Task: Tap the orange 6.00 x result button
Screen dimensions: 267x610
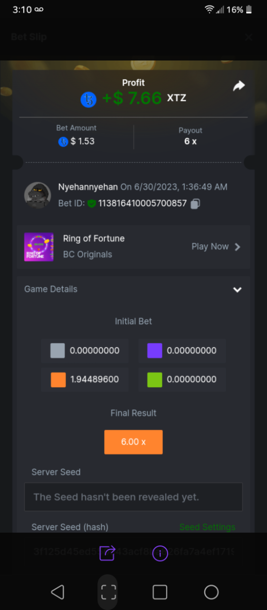Action: click(x=133, y=442)
